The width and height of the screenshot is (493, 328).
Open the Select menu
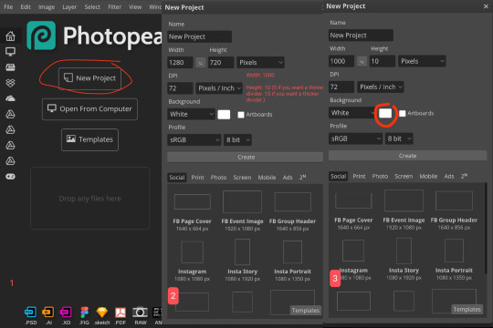tap(92, 7)
